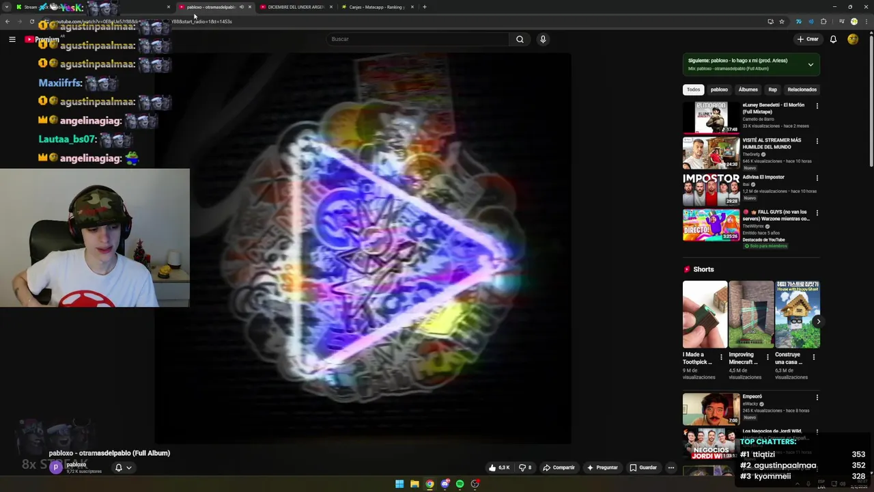Open Adivina El Impostor video title
Screen dimensions: 874x492
(763, 177)
